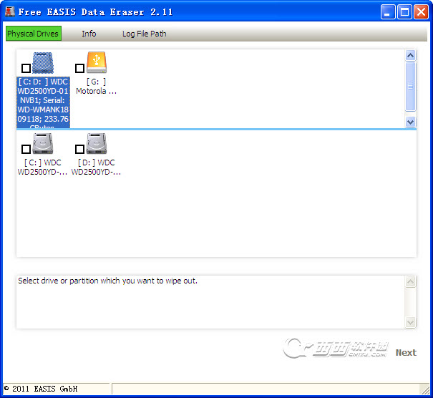Select the '[ C: D: ] WDC WD2500YD-01' label
433x398 pixels.
pos(43,102)
